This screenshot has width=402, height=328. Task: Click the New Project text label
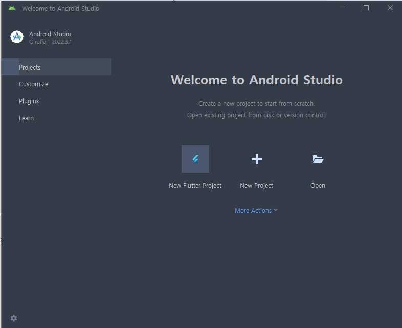coord(256,185)
